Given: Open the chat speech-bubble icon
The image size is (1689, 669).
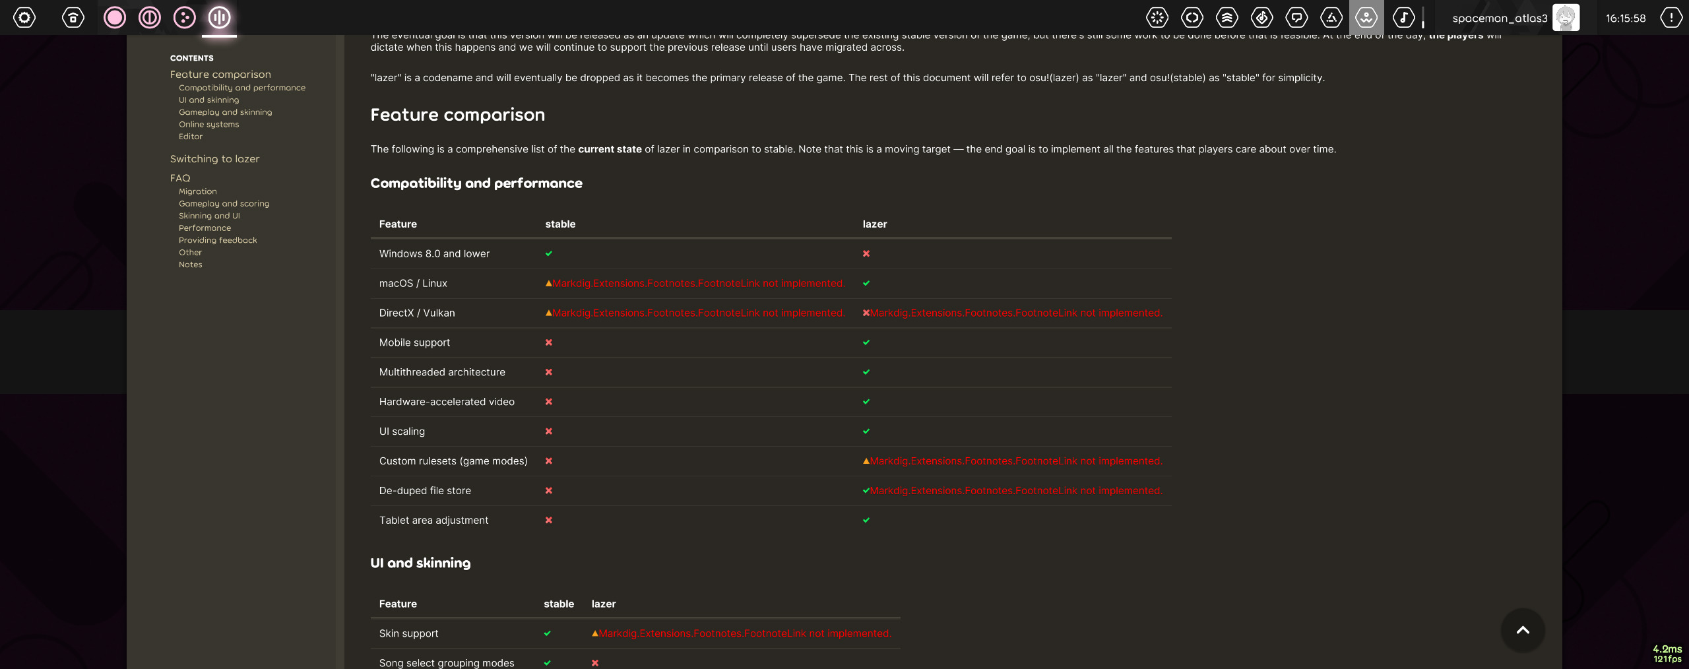Looking at the screenshot, I should coord(1297,17).
